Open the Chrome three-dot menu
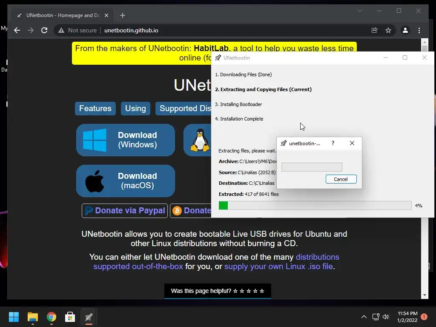The image size is (436, 327). point(419,30)
